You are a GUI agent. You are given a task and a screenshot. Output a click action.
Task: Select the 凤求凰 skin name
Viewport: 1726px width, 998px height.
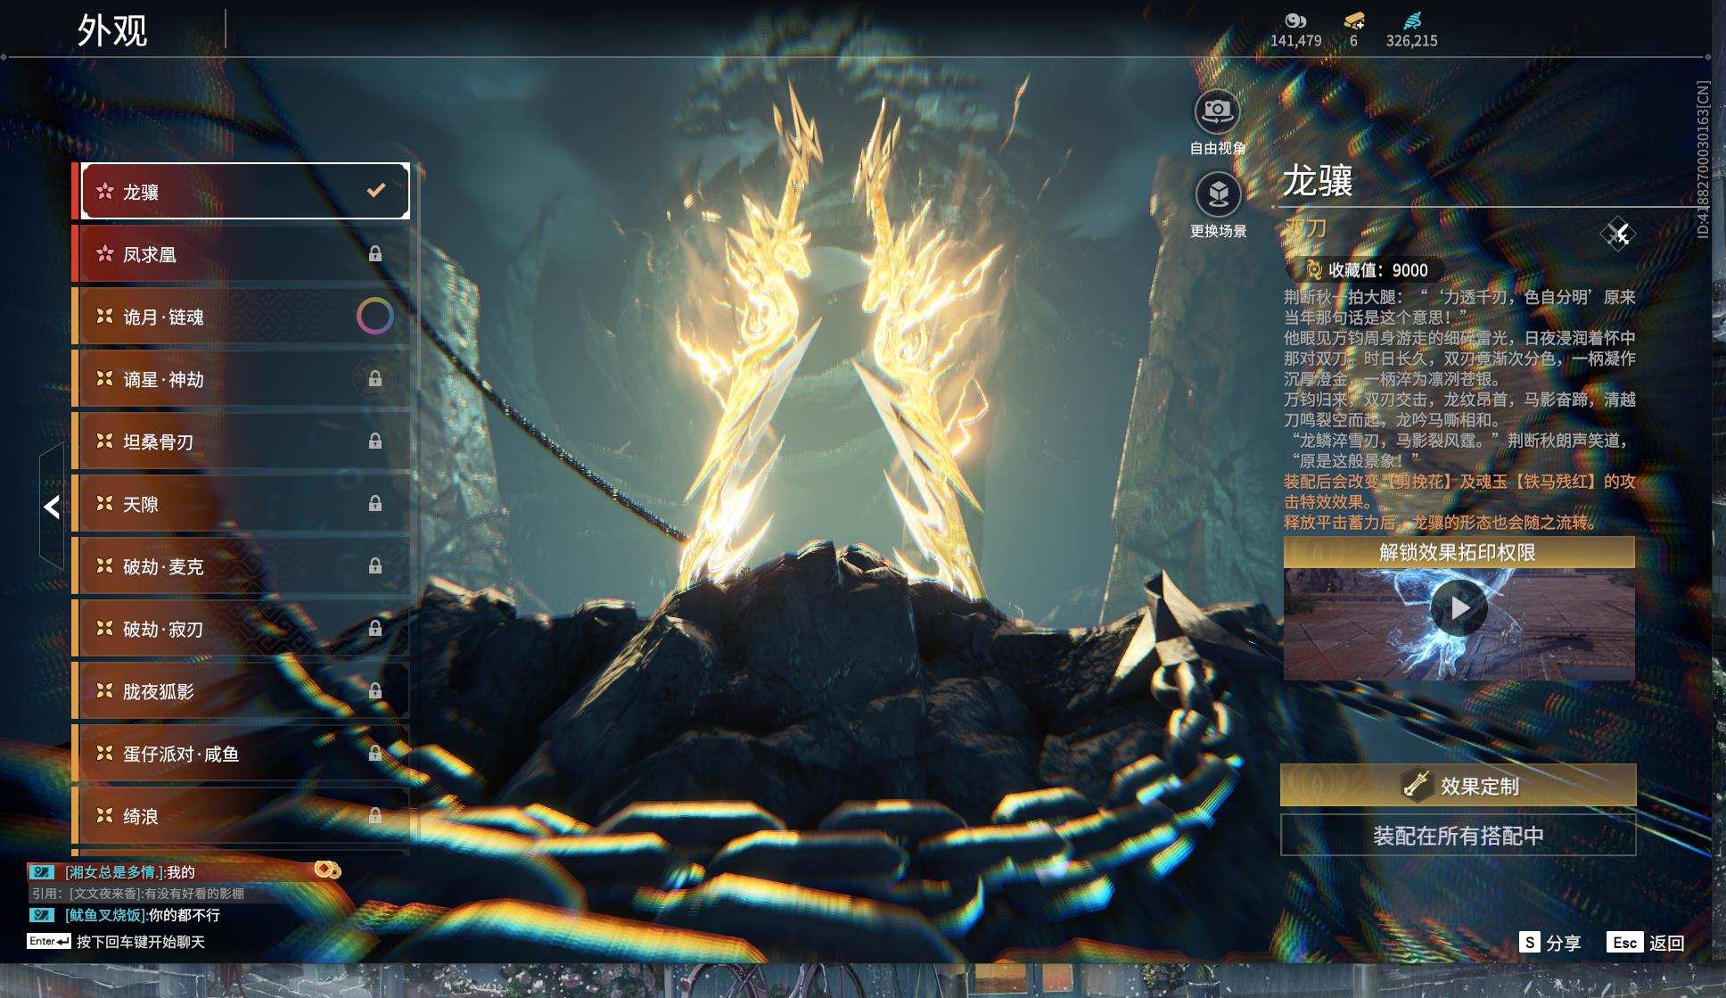click(150, 254)
